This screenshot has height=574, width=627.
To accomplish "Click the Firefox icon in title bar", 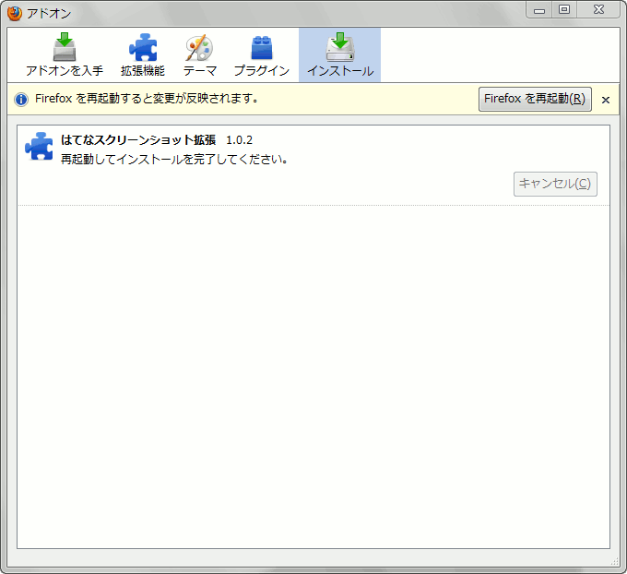I will click(x=15, y=13).
